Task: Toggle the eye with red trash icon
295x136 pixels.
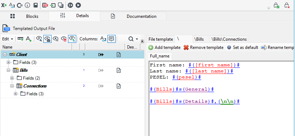Action: [x=64, y=39]
